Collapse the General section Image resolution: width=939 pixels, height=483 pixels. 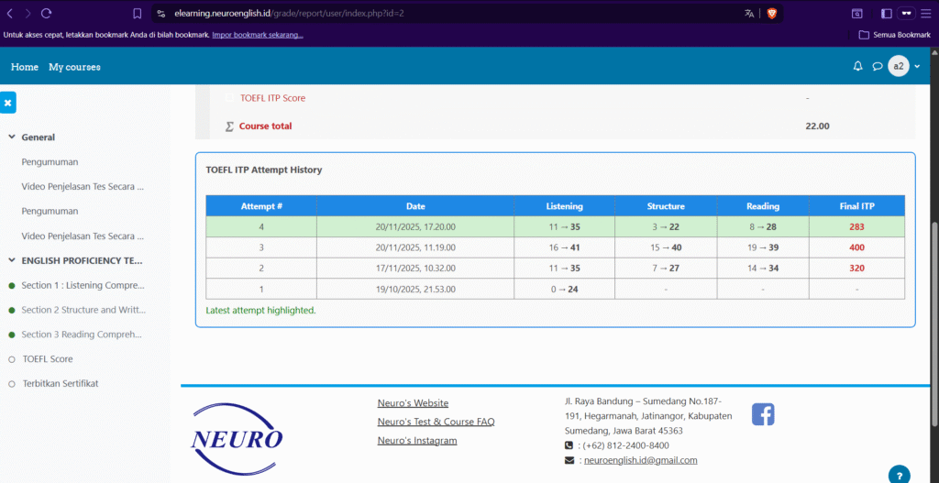tap(12, 137)
